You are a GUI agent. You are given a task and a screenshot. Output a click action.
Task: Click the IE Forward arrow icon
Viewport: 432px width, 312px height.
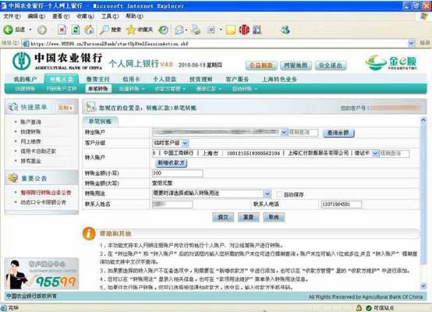click(42, 30)
